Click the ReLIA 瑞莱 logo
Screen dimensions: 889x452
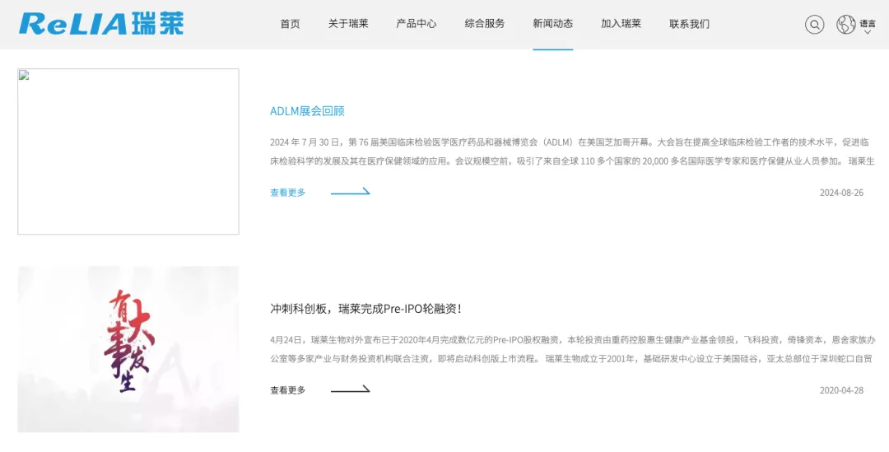(101, 23)
